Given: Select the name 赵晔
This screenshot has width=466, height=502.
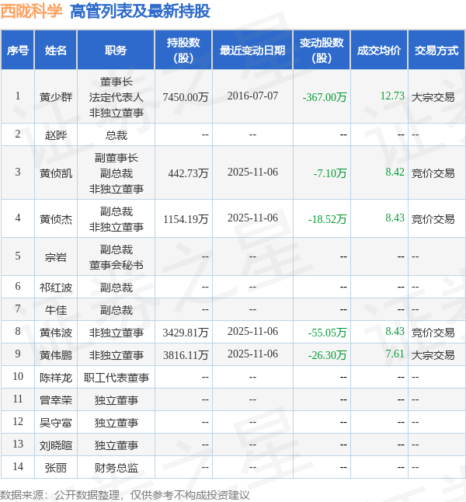Looking at the screenshot, I should pyautogui.click(x=56, y=135).
